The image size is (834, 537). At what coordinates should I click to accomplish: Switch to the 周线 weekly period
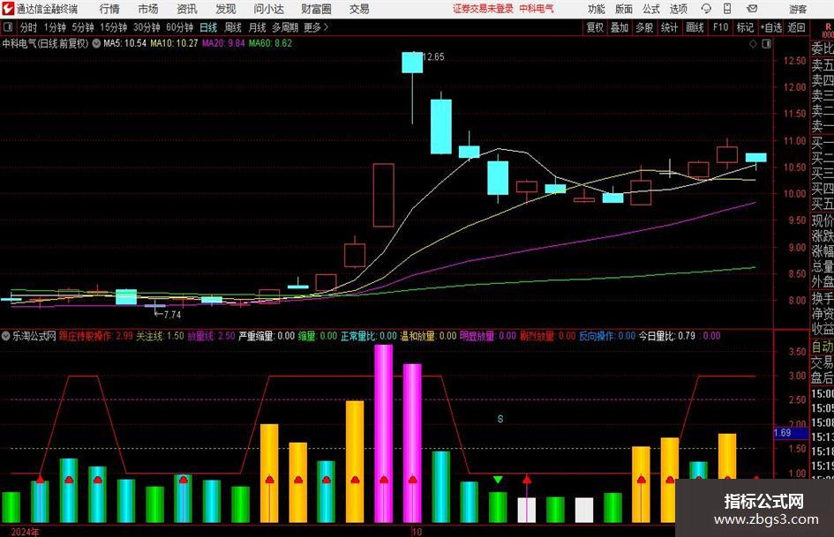[x=233, y=27]
